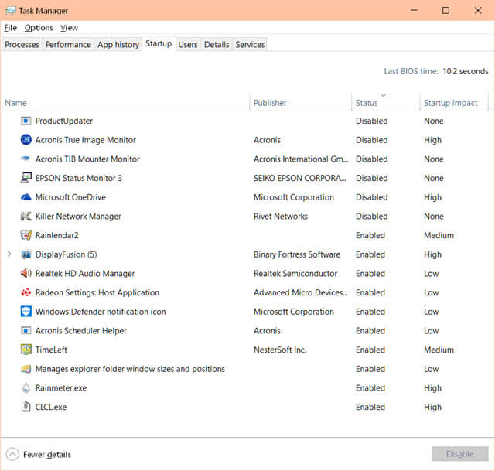Click Medium impact in Rainlendar2 row
The width and height of the screenshot is (495, 471).
click(x=439, y=235)
